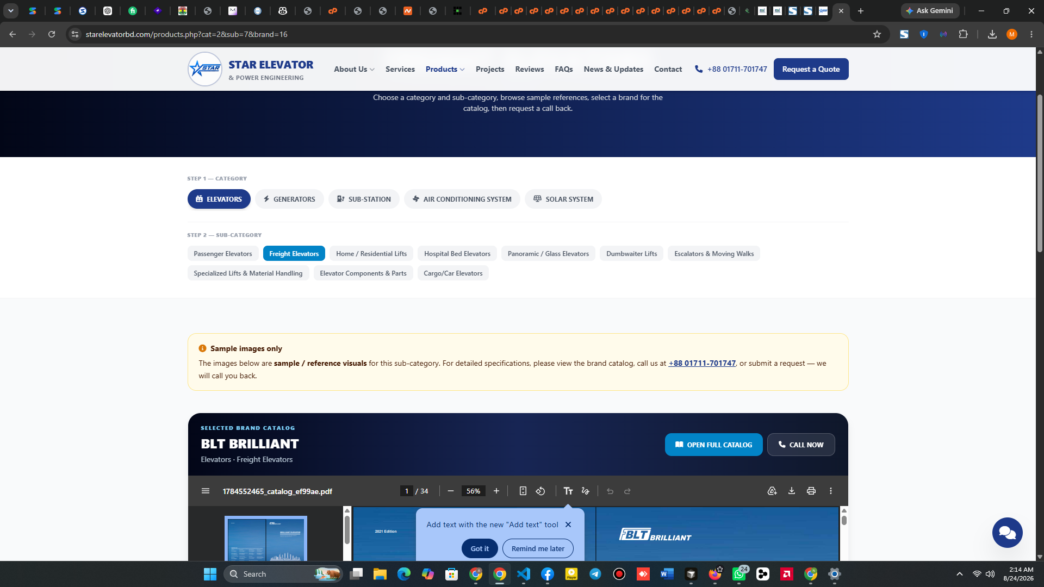Choose the Cargo/Car Elevators sub-category
Viewport: 1044px width, 587px height.
[453, 273]
